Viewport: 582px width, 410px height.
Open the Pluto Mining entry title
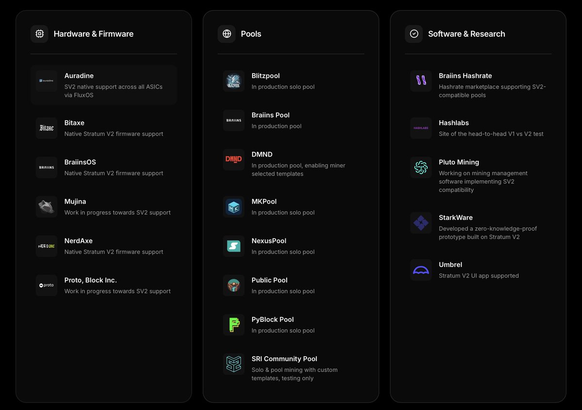459,162
